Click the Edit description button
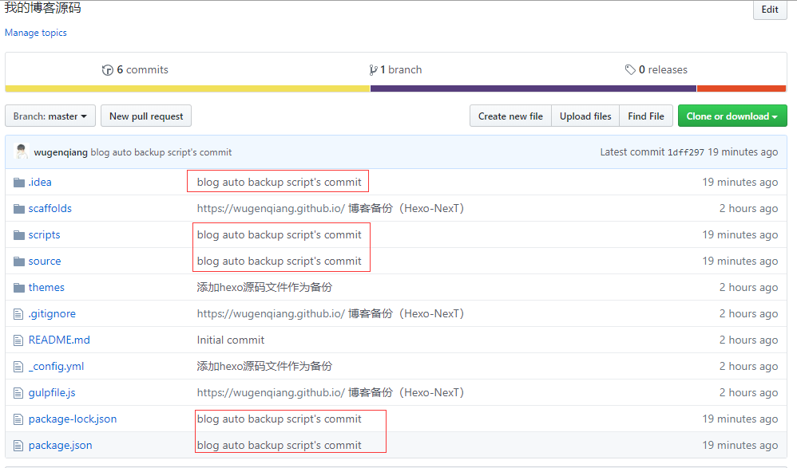The width and height of the screenshot is (797, 468). coord(770,10)
